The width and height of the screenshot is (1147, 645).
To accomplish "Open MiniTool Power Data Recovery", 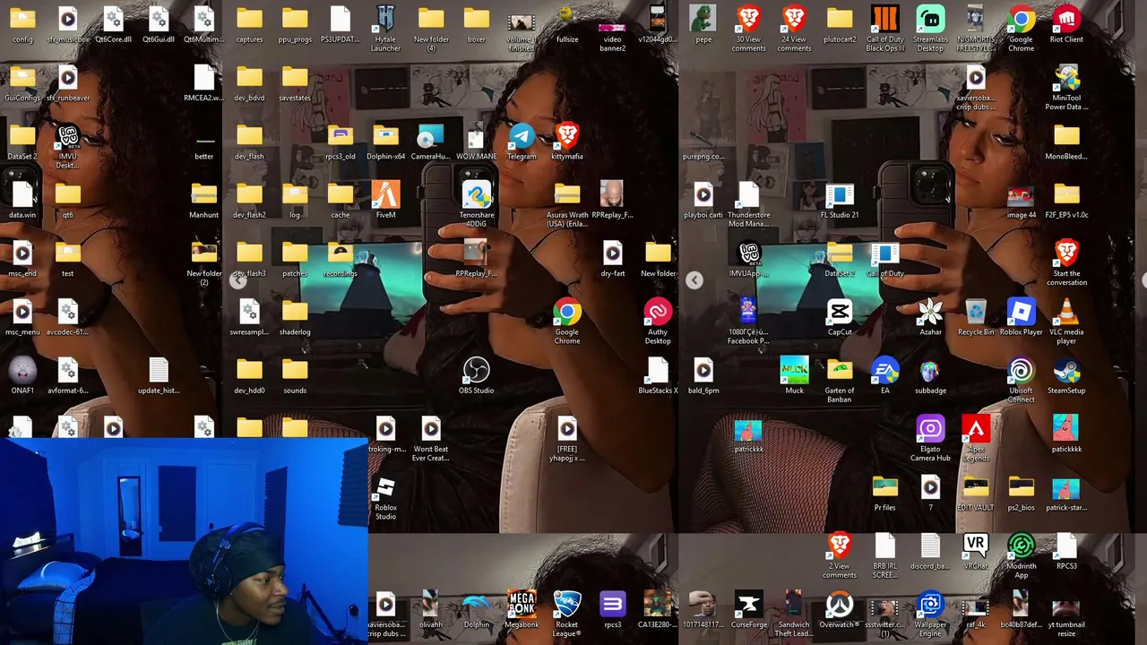I will tap(1066, 87).
